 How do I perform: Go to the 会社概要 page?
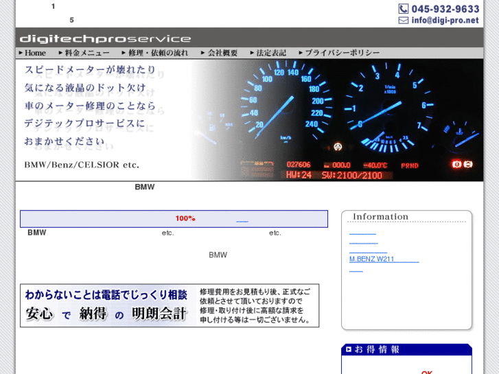click(219, 53)
